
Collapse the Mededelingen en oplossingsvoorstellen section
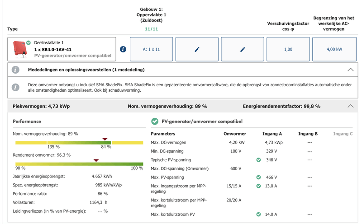tap(350, 70)
